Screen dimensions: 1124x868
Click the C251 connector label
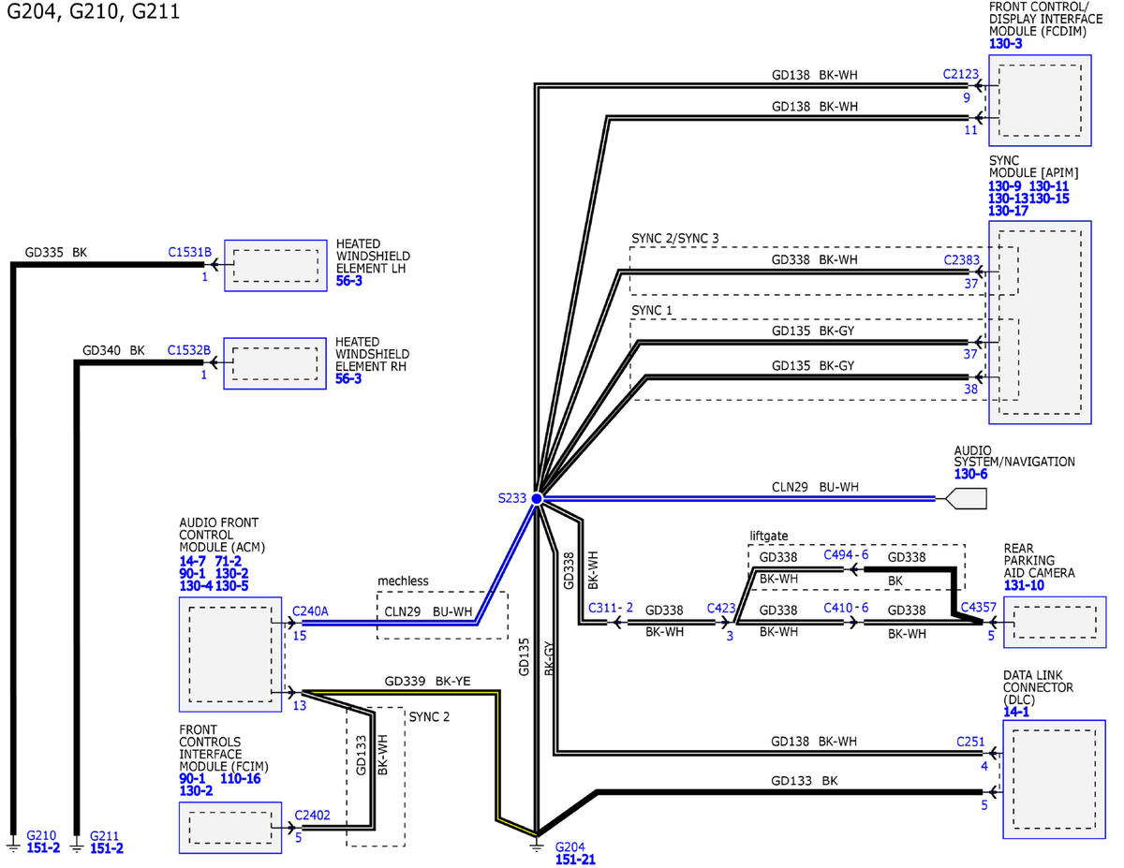tap(970, 743)
